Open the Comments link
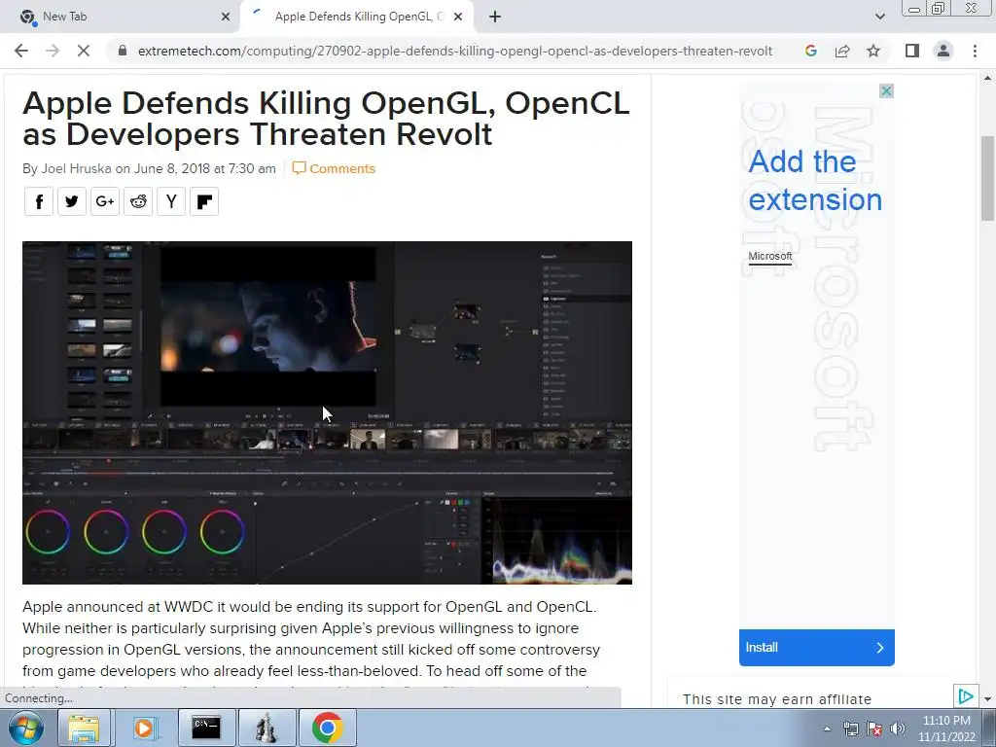 pos(334,168)
